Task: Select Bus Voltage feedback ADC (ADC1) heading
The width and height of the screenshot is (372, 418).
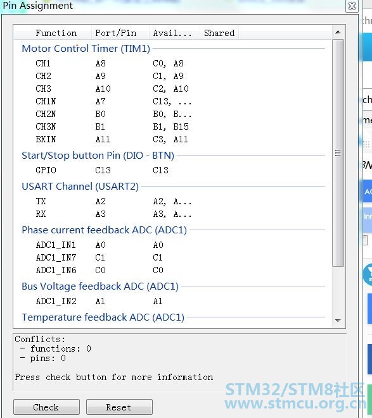Action: pyautogui.click(x=100, y=286)
